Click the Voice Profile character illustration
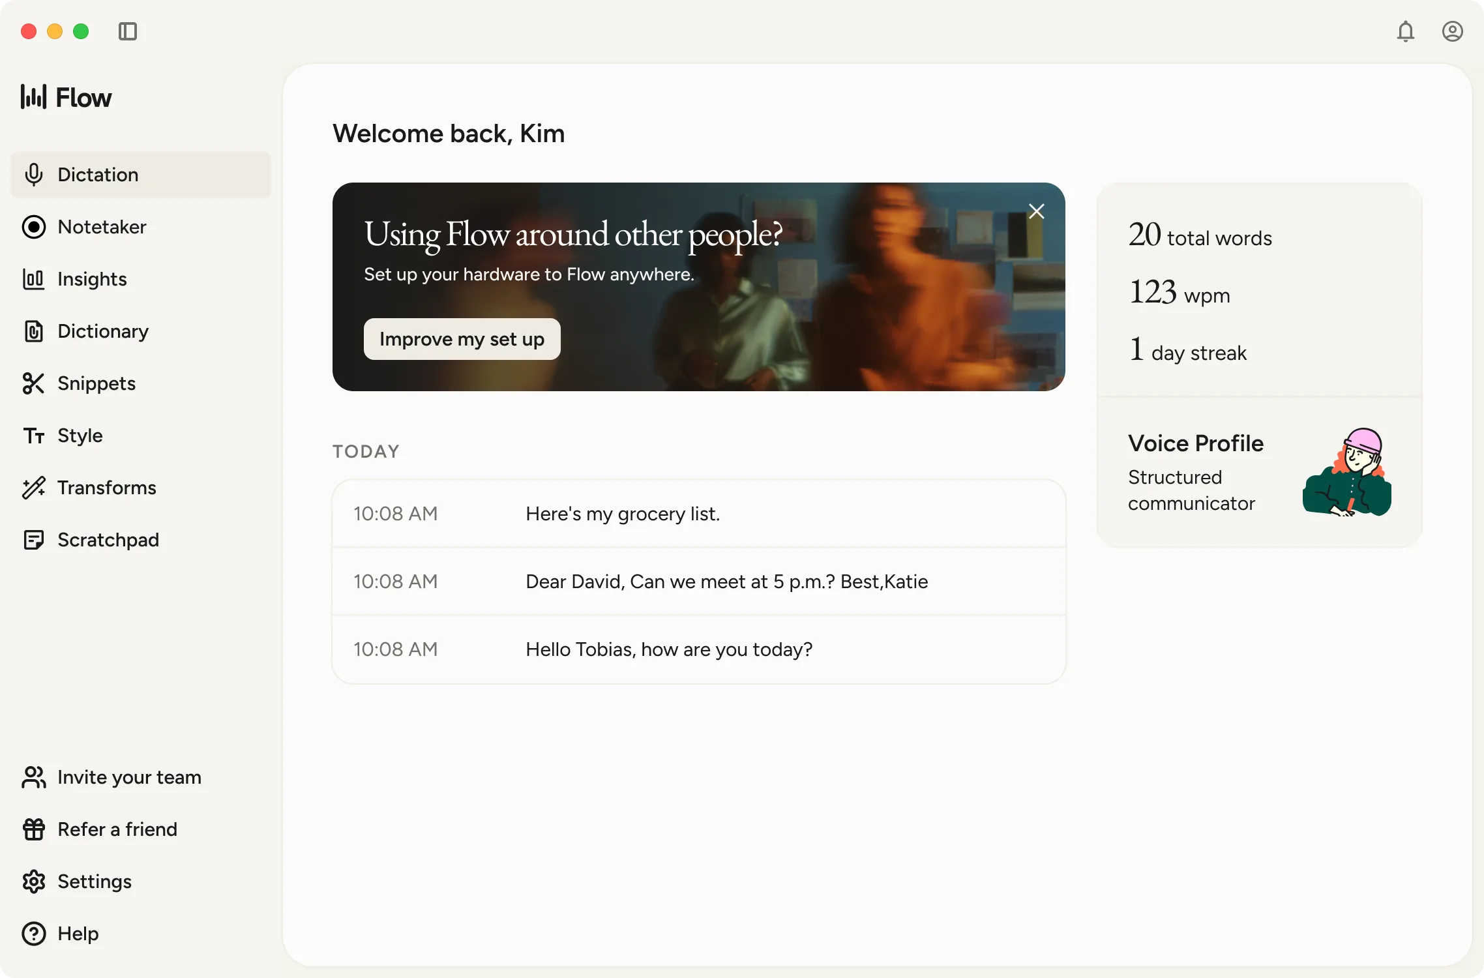This screenshot has width=1484, height=978. point(1347,472)
